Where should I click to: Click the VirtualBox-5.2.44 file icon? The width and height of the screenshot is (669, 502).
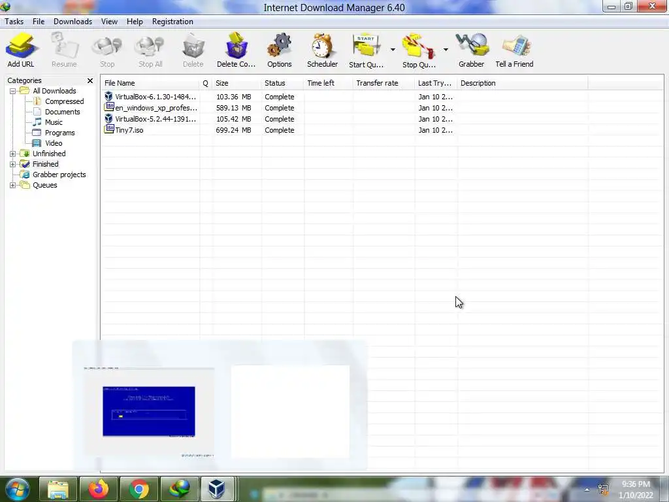(109, 119)
